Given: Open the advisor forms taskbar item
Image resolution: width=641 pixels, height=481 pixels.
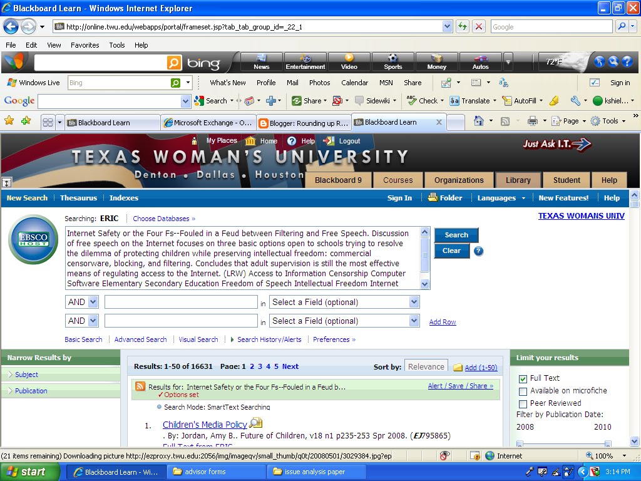Looking at the screenshot, I should [216, 472].
